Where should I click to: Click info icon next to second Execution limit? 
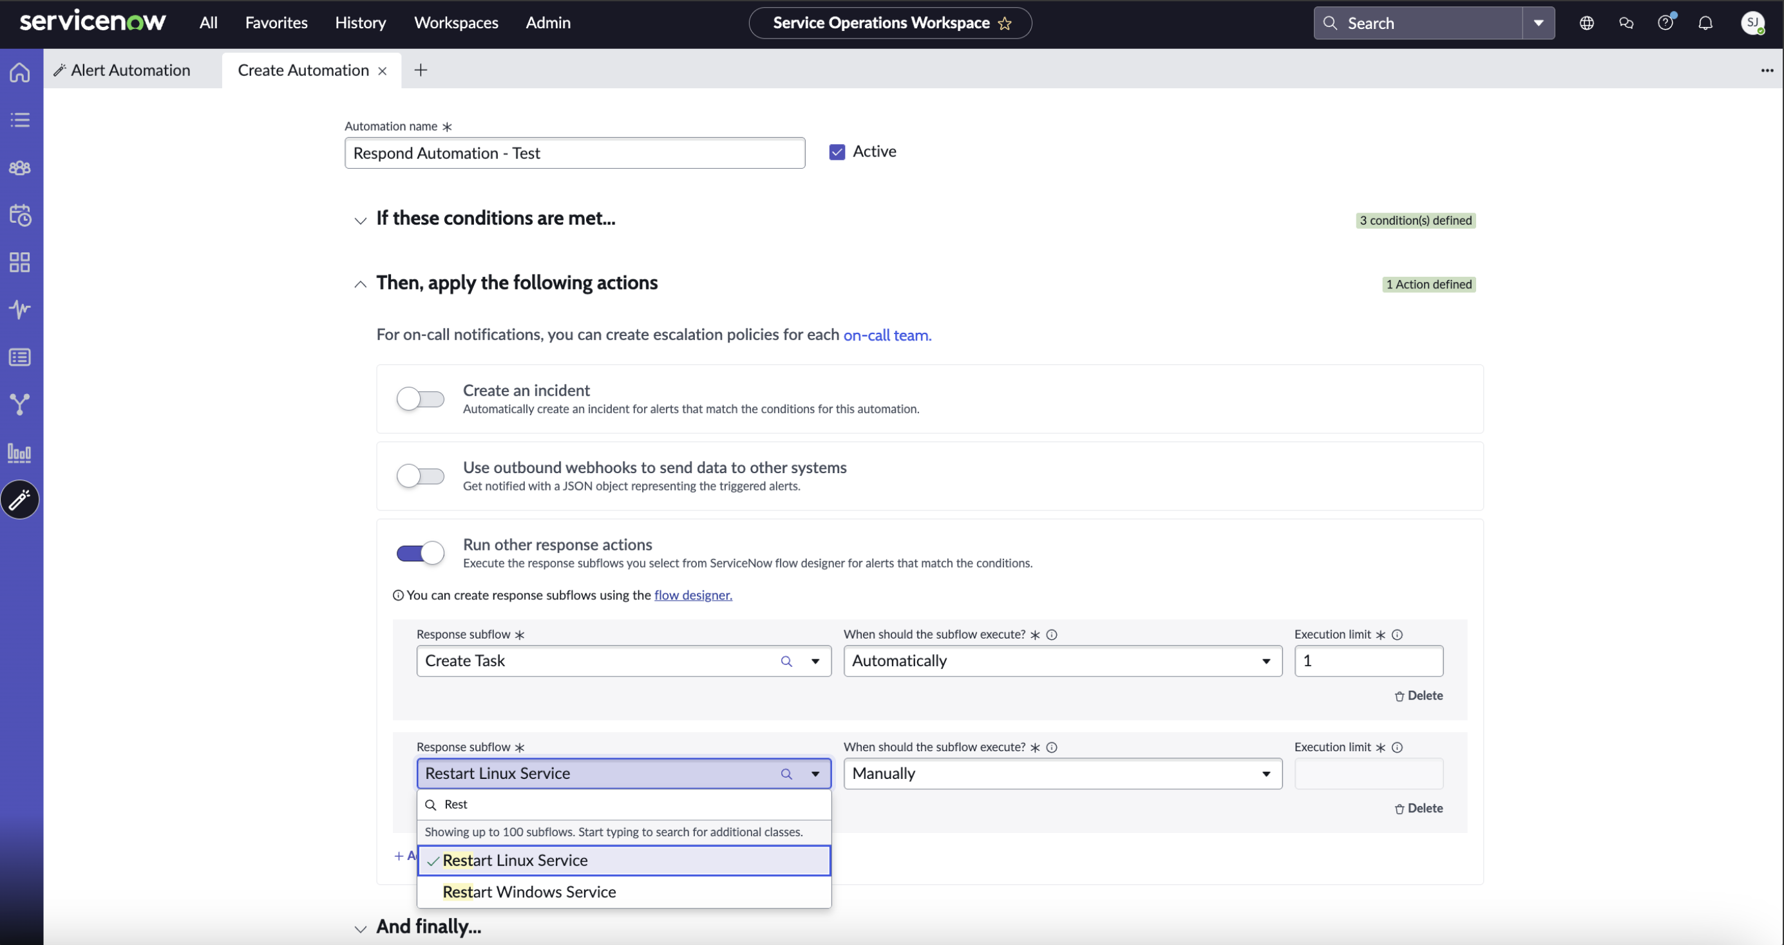pyautogui.click(x=1397, y=747)
